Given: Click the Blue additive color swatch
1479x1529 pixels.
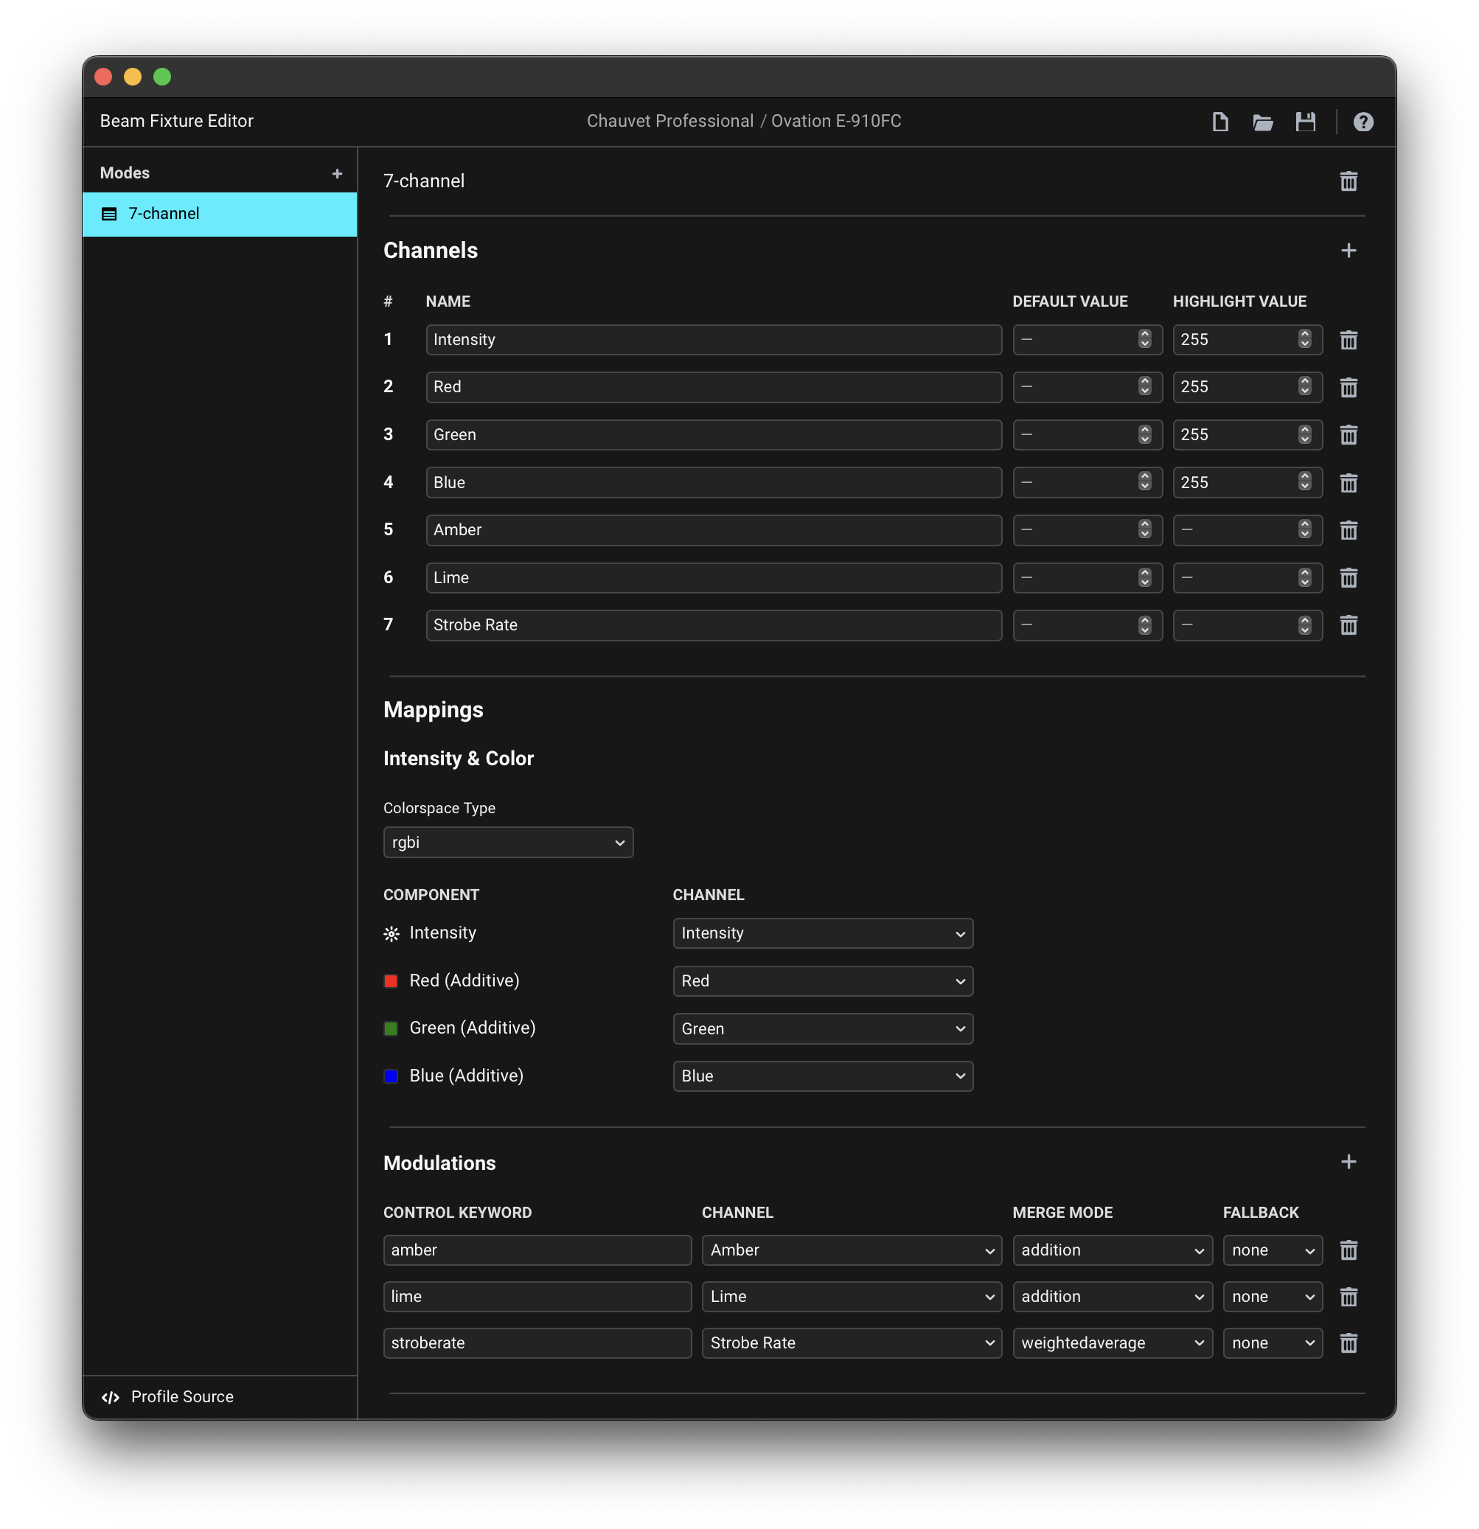Looking at the screenshot, I should click(x=391, y=1076).
